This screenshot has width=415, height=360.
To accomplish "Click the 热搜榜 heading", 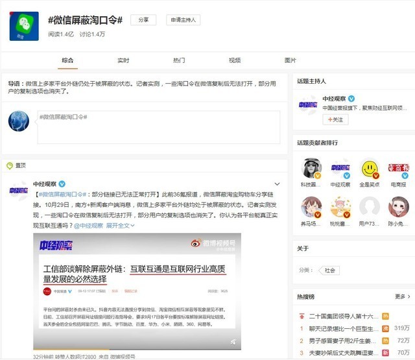I will click(305, 296).
